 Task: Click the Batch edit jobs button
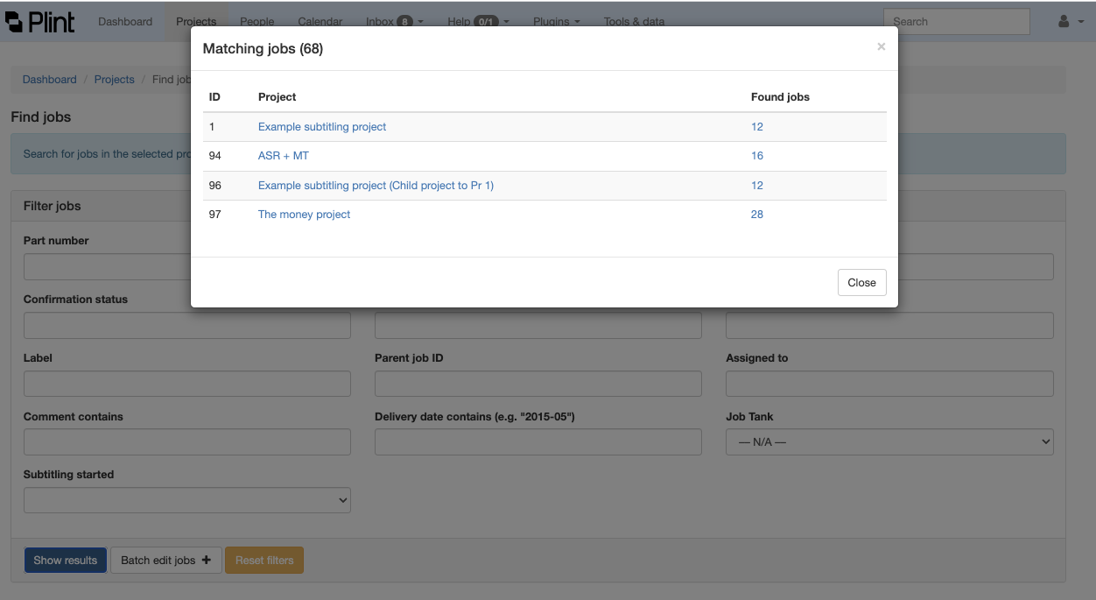point(166,561)
